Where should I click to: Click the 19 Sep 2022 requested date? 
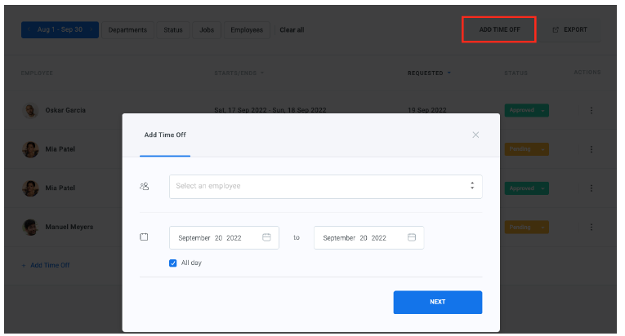click(x=427, y=110)
